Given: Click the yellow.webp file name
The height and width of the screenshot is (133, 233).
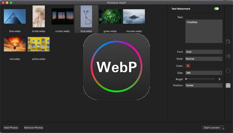Looking at the screenshot, I should tap(39, 59).
